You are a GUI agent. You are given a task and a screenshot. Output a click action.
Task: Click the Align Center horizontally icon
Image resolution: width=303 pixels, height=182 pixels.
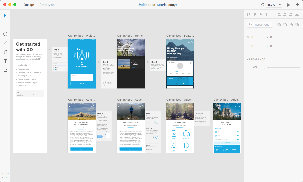tap(285, 14)
